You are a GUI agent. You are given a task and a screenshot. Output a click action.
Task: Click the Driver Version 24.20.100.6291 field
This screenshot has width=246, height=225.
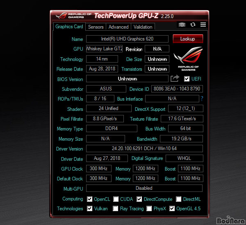pyautogui.click(x=144, y=148)
